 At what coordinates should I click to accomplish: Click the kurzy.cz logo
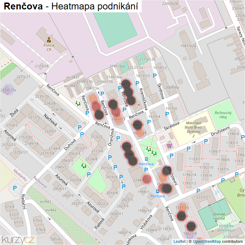pos(18,240)
